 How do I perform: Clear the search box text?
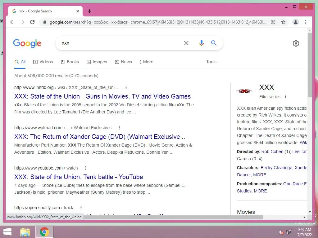pyautogui.click(x=186, y=43)
